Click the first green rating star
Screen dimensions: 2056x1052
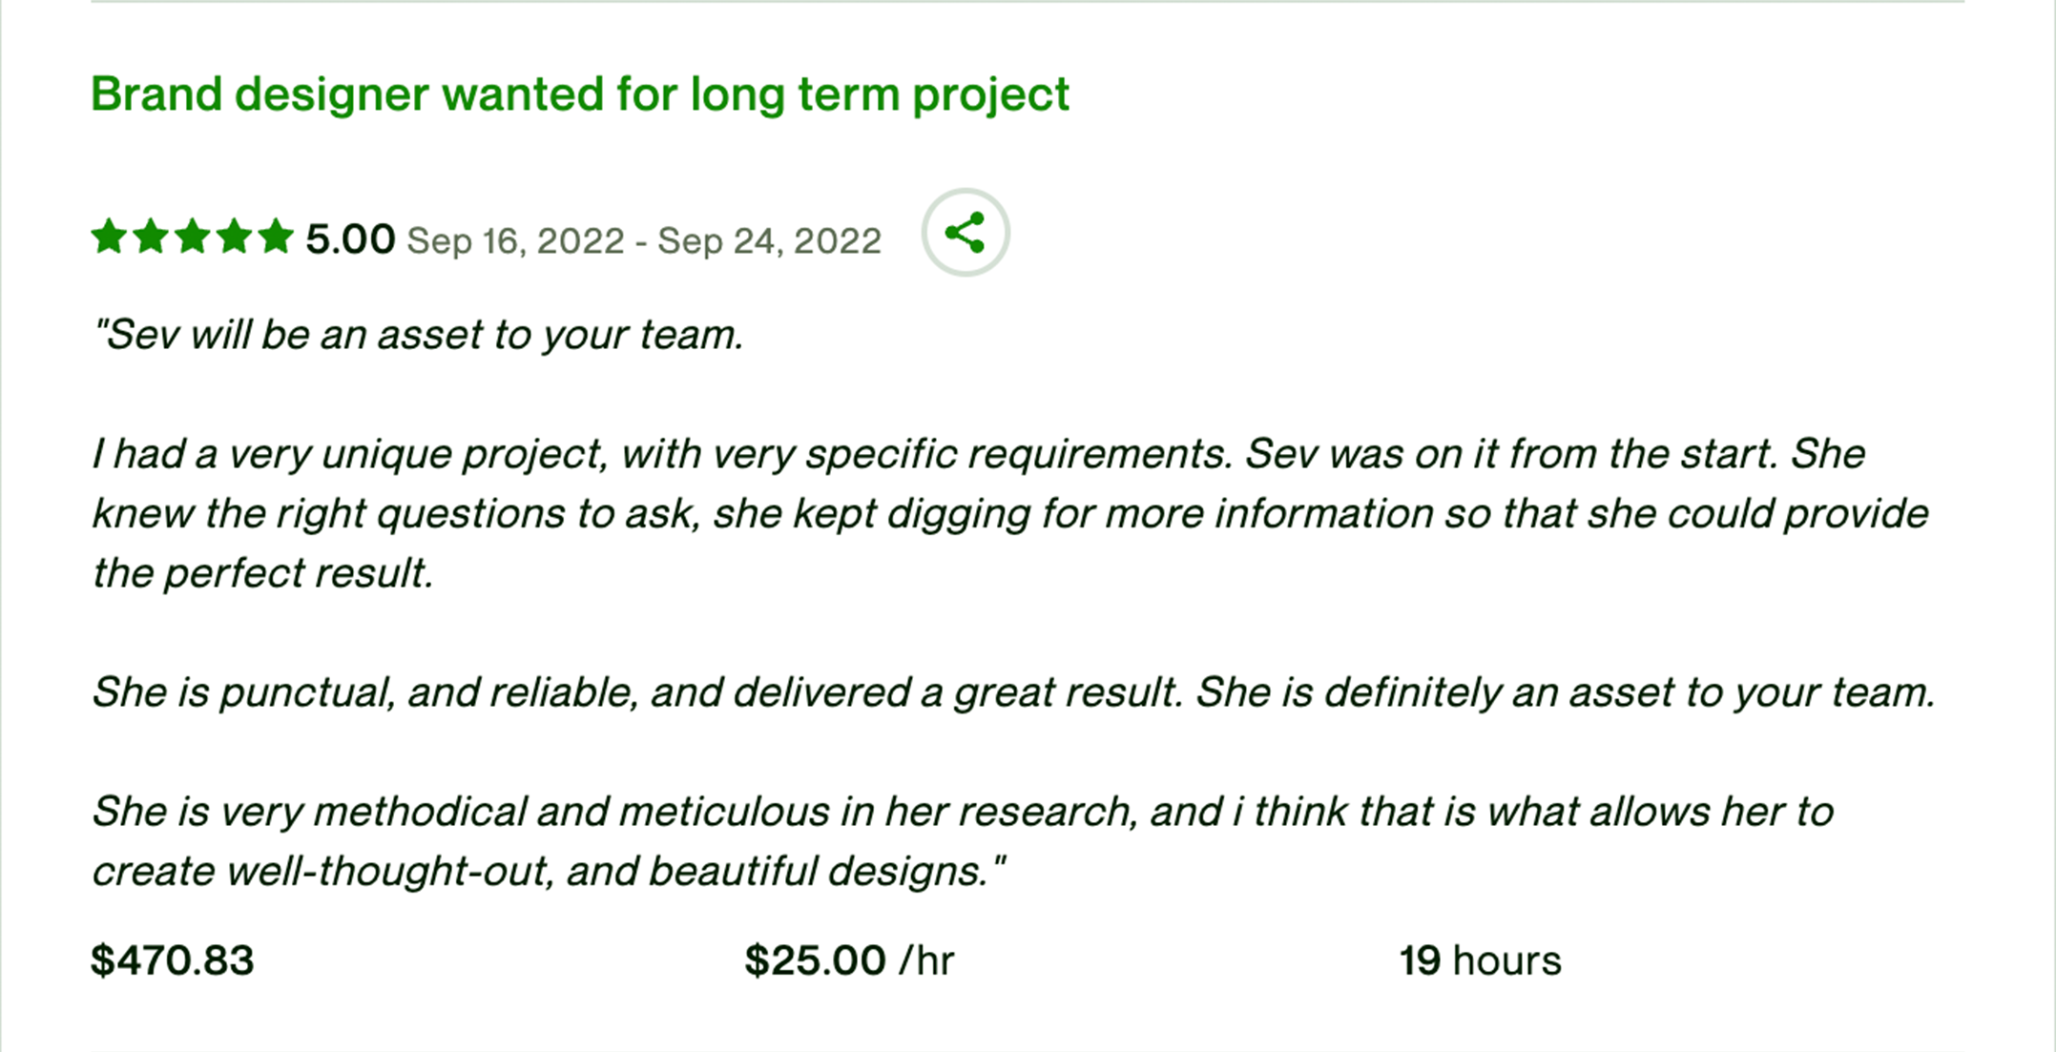pos(109,236)
